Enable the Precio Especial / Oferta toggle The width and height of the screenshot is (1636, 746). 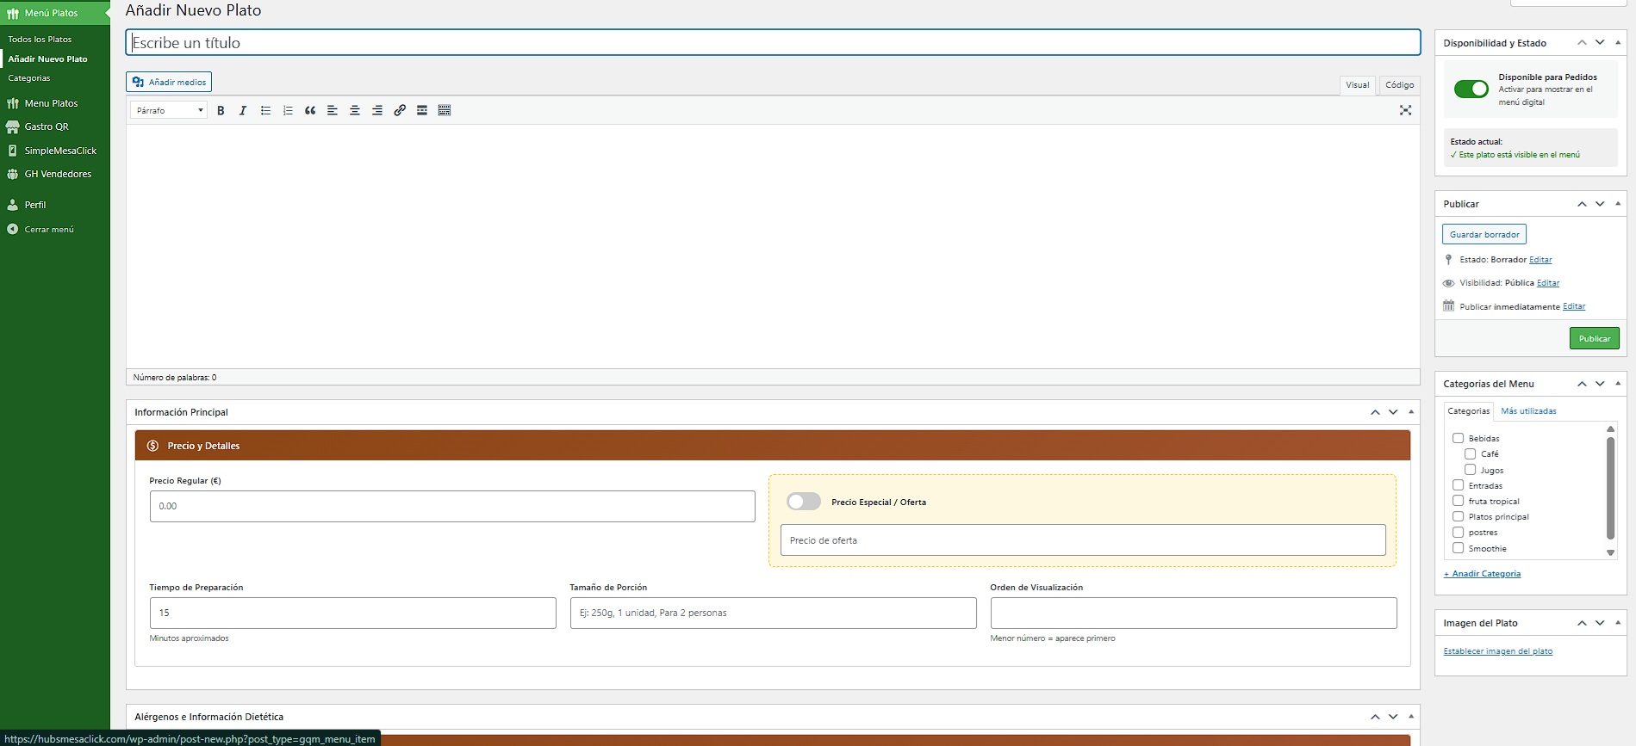point(803,502)
